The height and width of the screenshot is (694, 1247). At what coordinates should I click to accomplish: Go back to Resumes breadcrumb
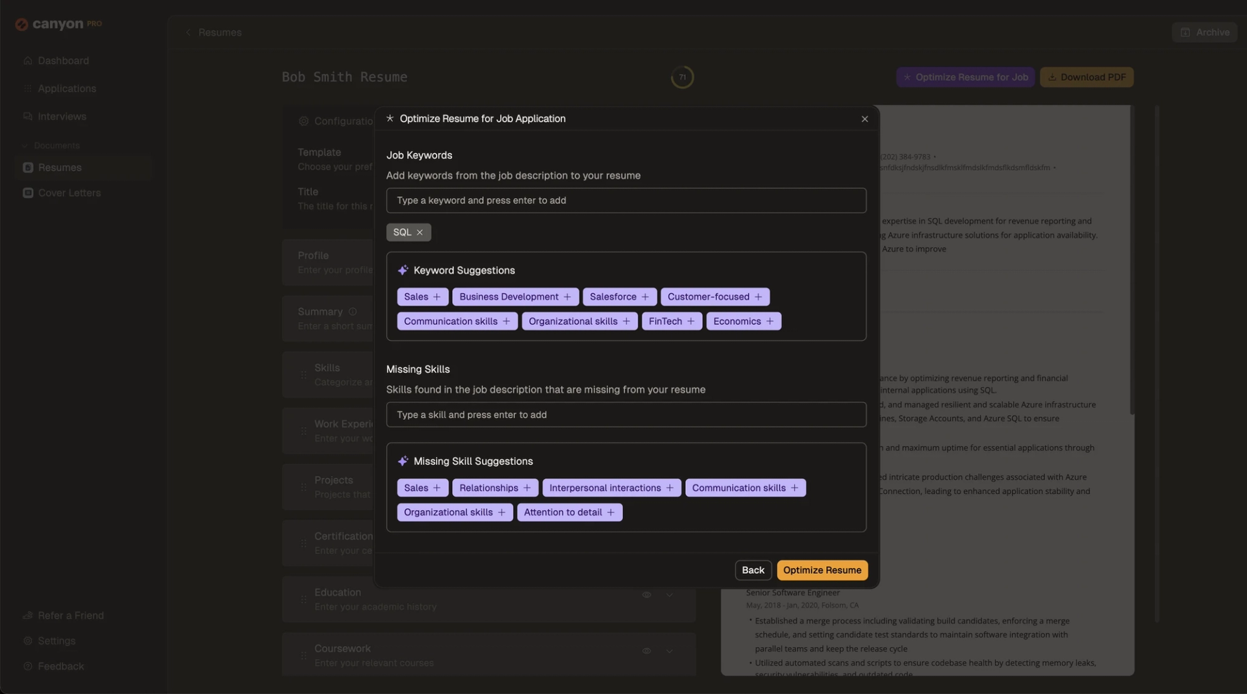[x=214, y=32]
